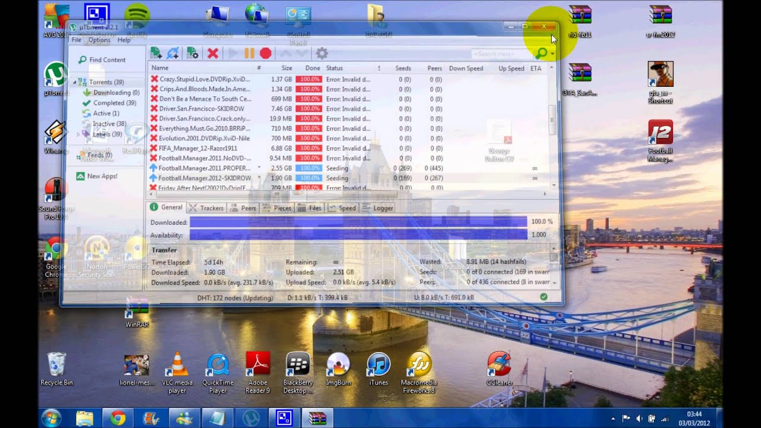Image resolution: width=761 pixels, height=428 pixels.
Task: Switch to the Trackers tab
Action: 206,208
